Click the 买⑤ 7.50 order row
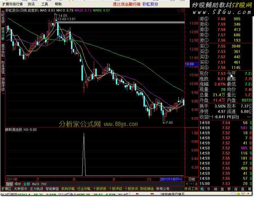 coord(226,68)
